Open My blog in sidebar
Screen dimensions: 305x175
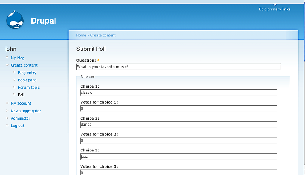(18, 58)
